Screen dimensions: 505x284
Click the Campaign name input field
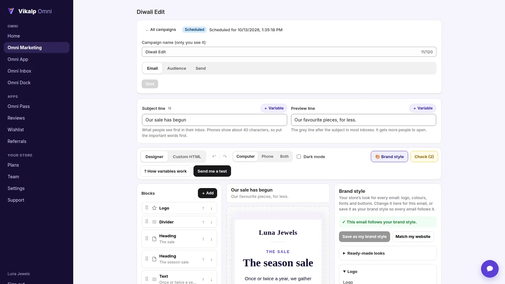289,52
